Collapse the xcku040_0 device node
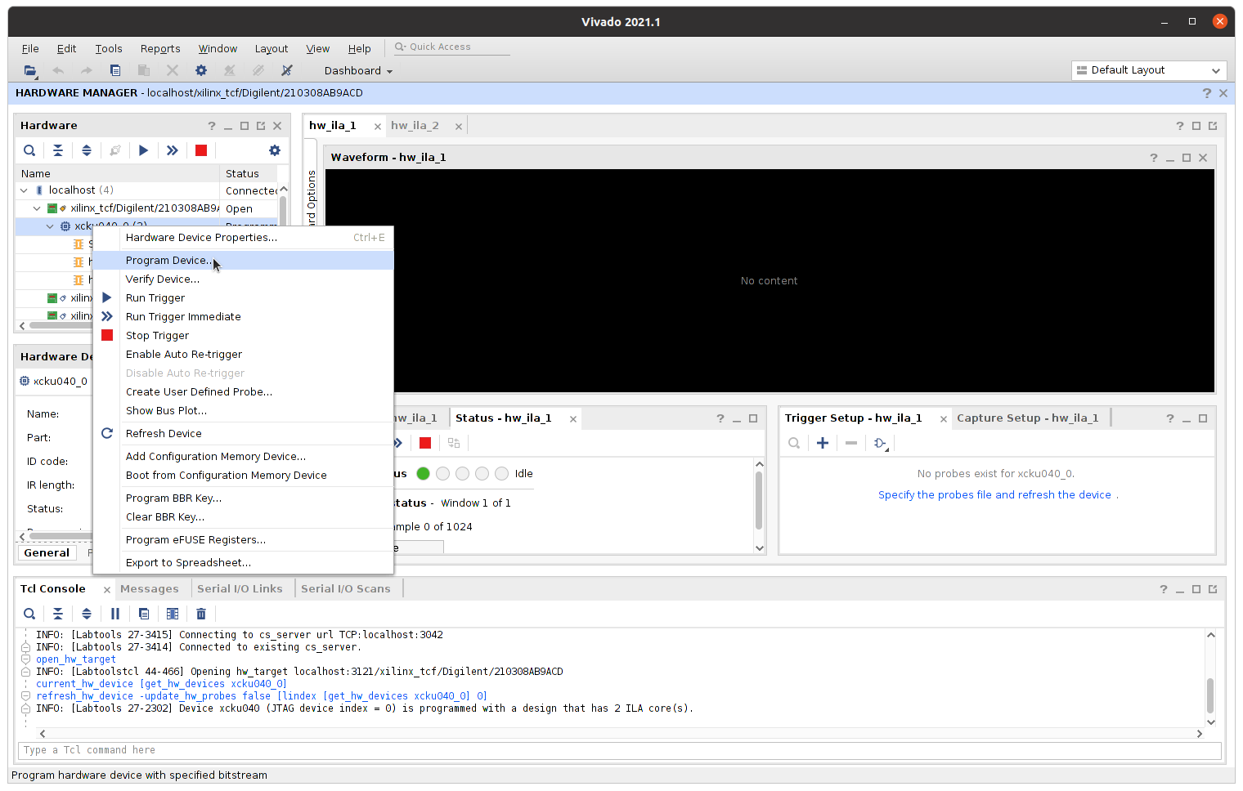 coord(50,226)
